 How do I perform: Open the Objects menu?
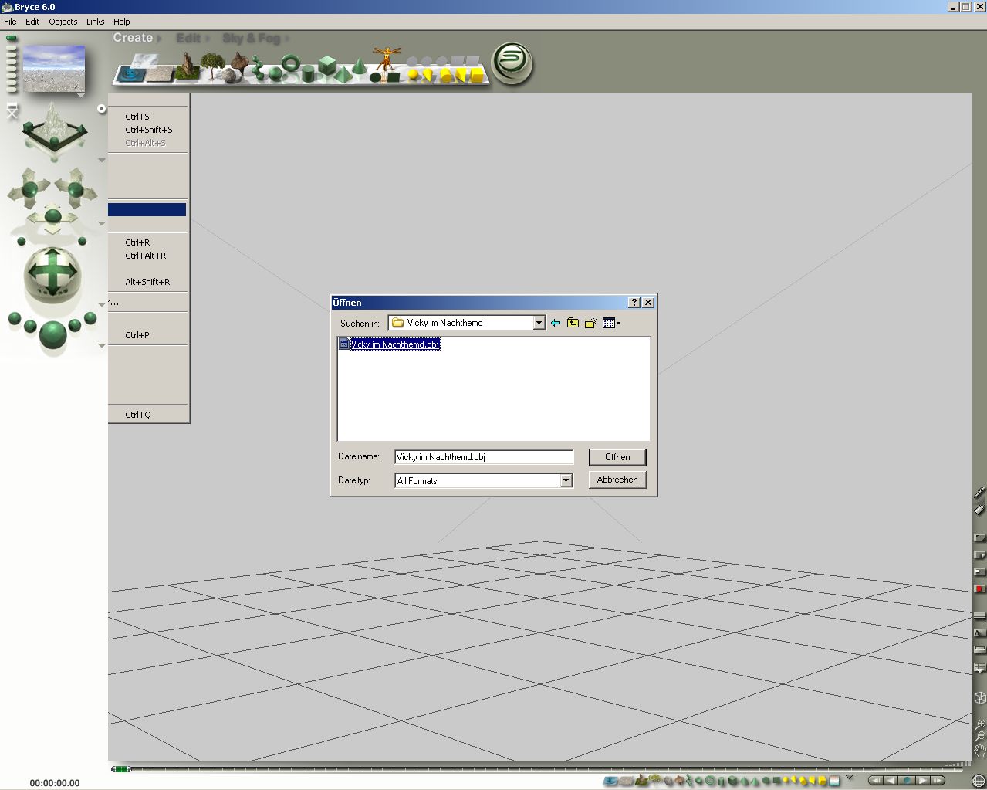click(63, 22)
